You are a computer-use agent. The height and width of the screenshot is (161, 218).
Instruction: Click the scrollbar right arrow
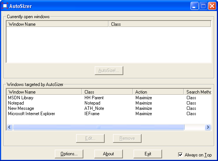[x=208, y=127]
